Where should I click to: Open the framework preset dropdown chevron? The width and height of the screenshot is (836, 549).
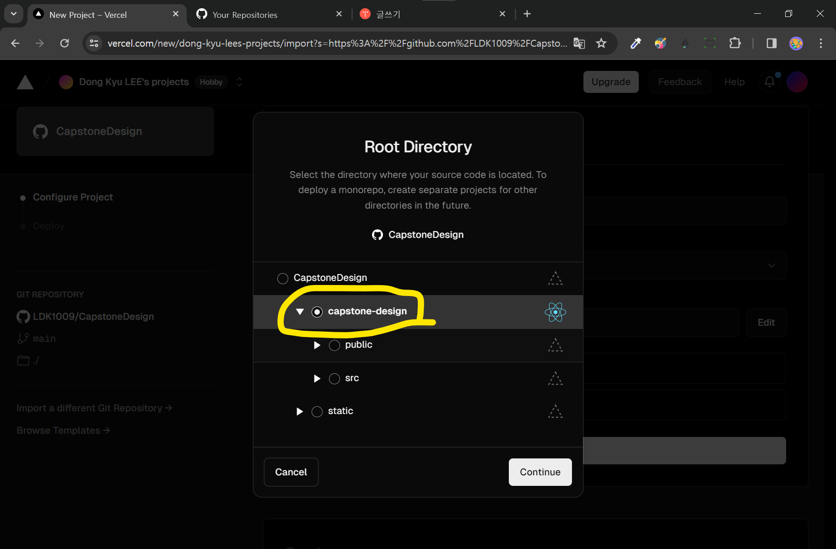(x=771, y=265)
